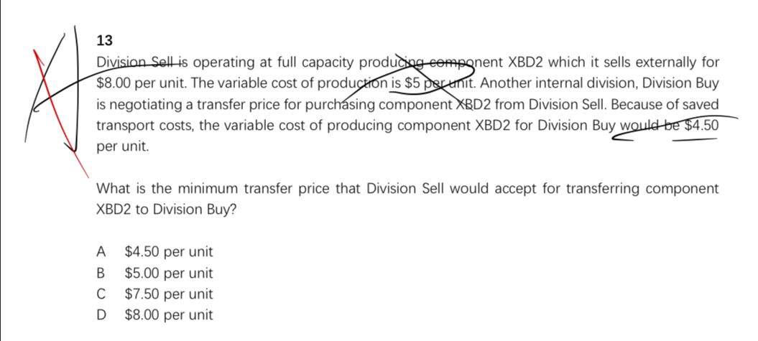Select answer option letter A

click(x=101, y=252)
